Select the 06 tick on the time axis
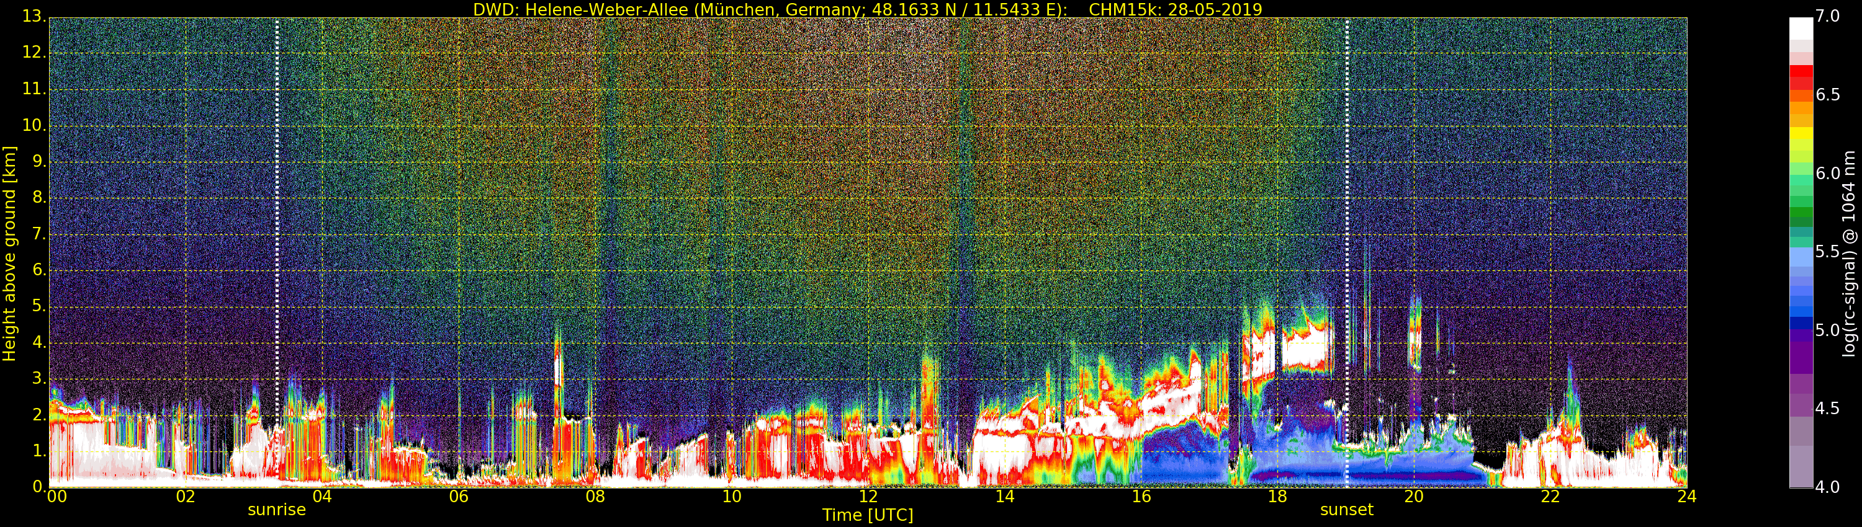 coord(458,497)
